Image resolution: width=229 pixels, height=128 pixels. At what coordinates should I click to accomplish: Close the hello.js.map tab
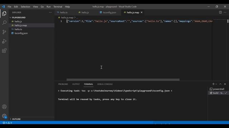pyautogui.click(x=142, y=12)
